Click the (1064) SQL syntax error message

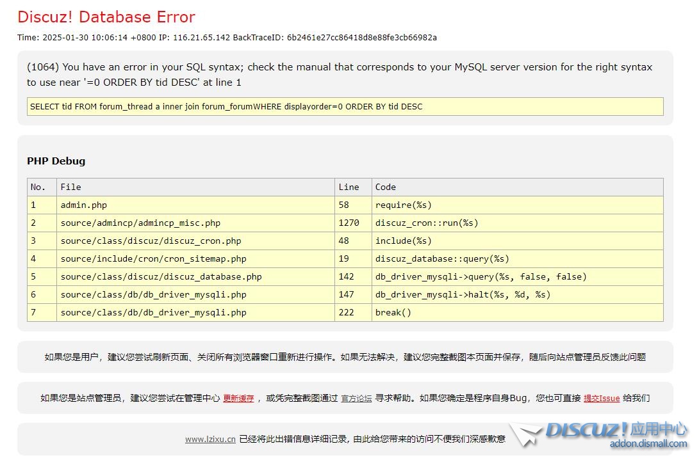[340, 74]
